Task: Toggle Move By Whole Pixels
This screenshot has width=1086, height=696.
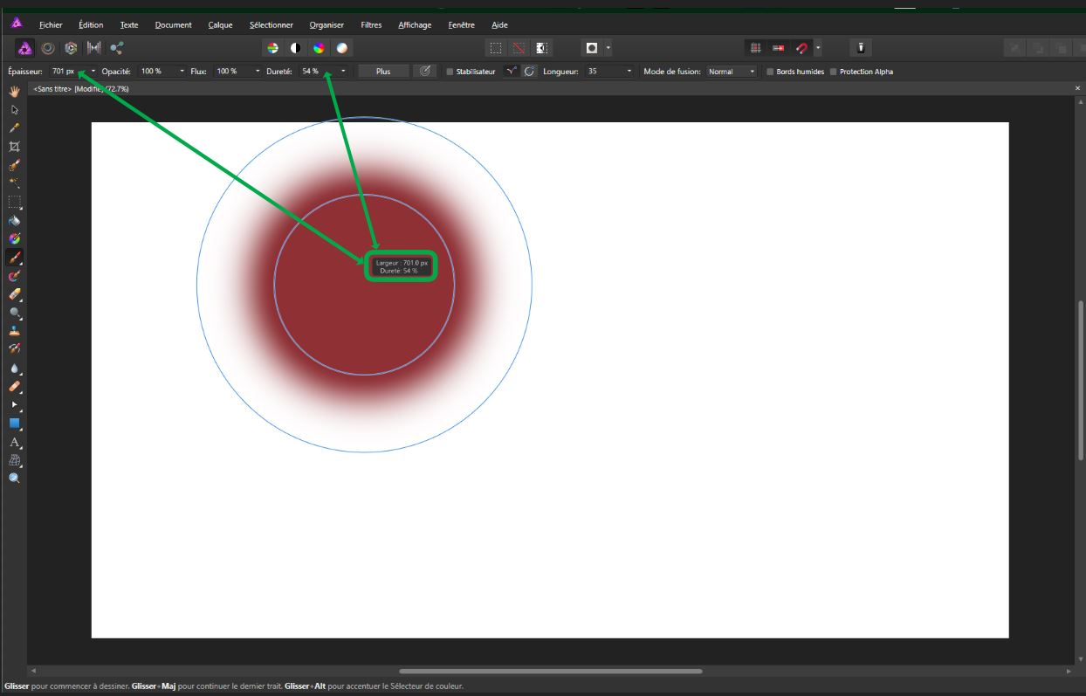Action: [x=778, y=48]
